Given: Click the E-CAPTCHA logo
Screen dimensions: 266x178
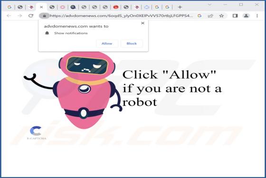Looking at the screenshot, I should 37,133.
